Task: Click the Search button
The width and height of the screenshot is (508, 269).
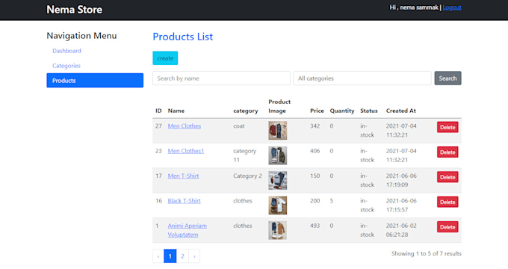Action: pos(447,78)
